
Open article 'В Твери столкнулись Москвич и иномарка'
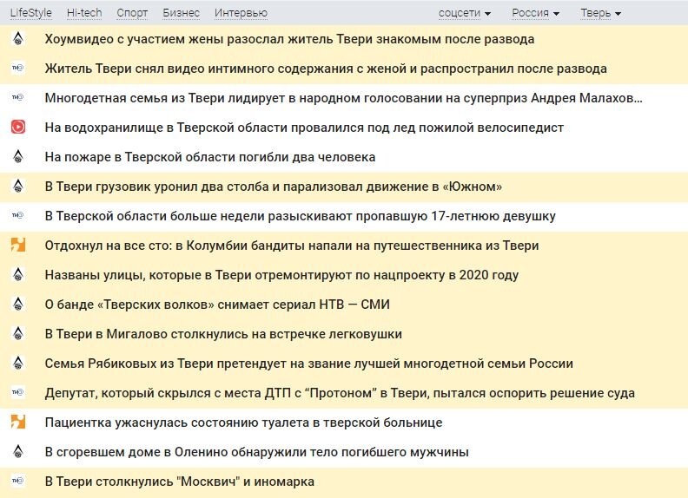(180, 482)
